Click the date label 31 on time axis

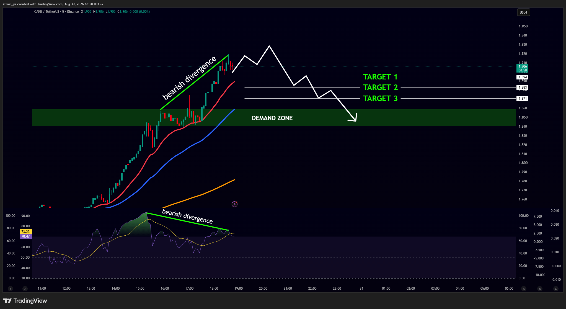coord(361,289)
